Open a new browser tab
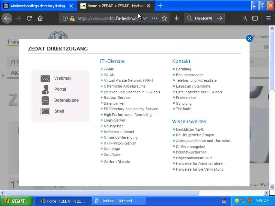The image size is (275, 206). point(160,5)
